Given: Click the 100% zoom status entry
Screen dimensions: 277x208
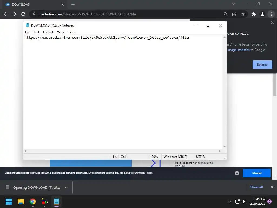Looking at the screenshot, I should [154, 157].
